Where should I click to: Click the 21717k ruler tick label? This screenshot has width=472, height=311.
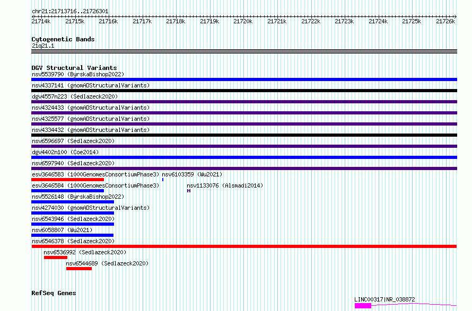click(142, 22)
